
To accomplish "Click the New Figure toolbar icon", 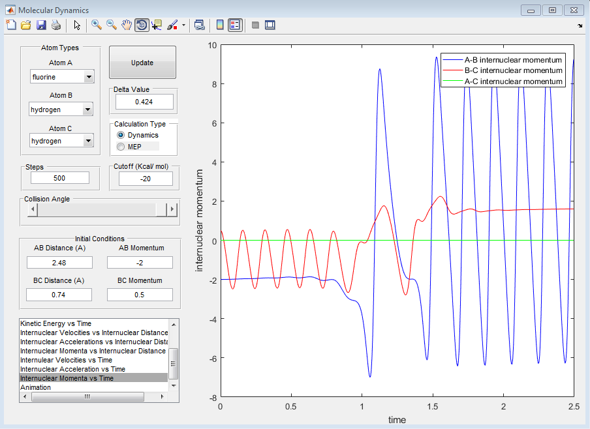I will (x=10, y=25).
